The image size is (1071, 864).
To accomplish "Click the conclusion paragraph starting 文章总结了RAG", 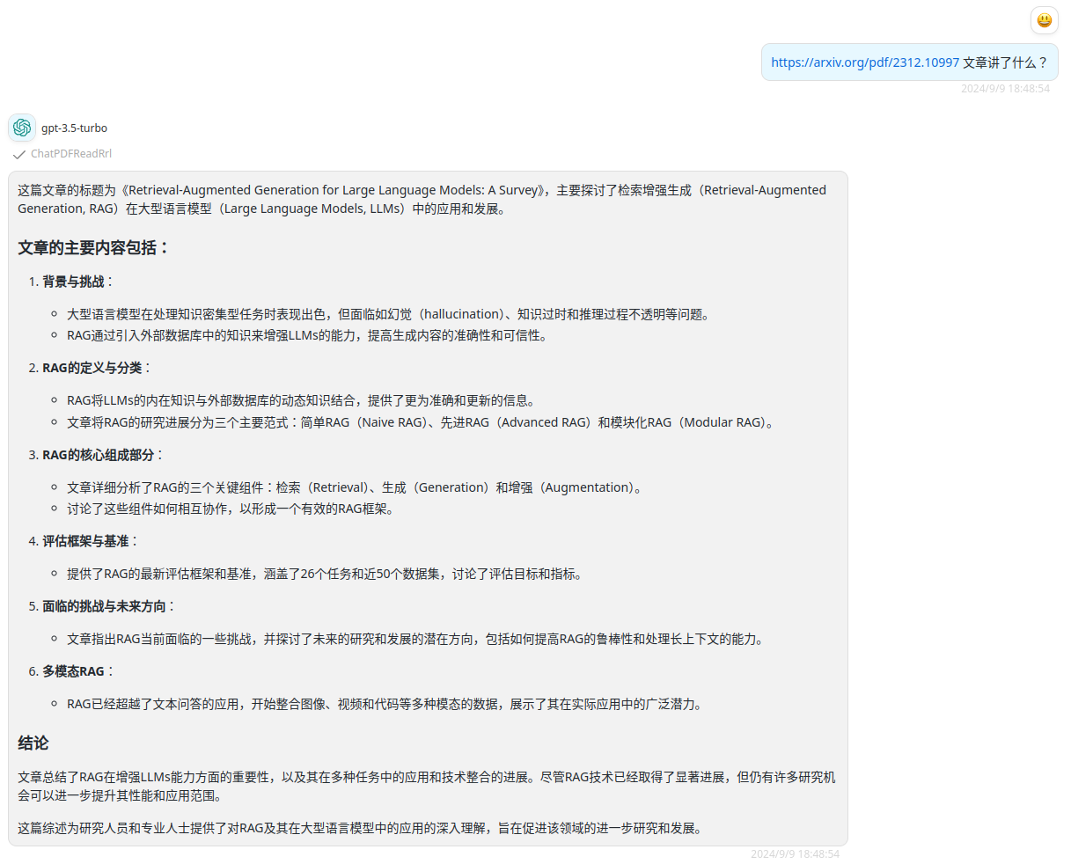I will 427,787.
